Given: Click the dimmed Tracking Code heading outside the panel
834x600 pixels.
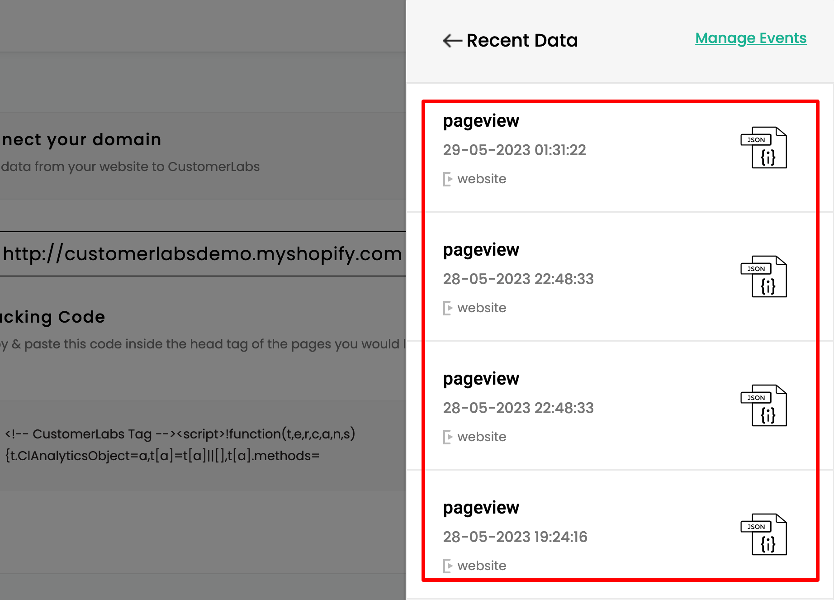Looking at the screenshot, I should click(x=52, y=317).
